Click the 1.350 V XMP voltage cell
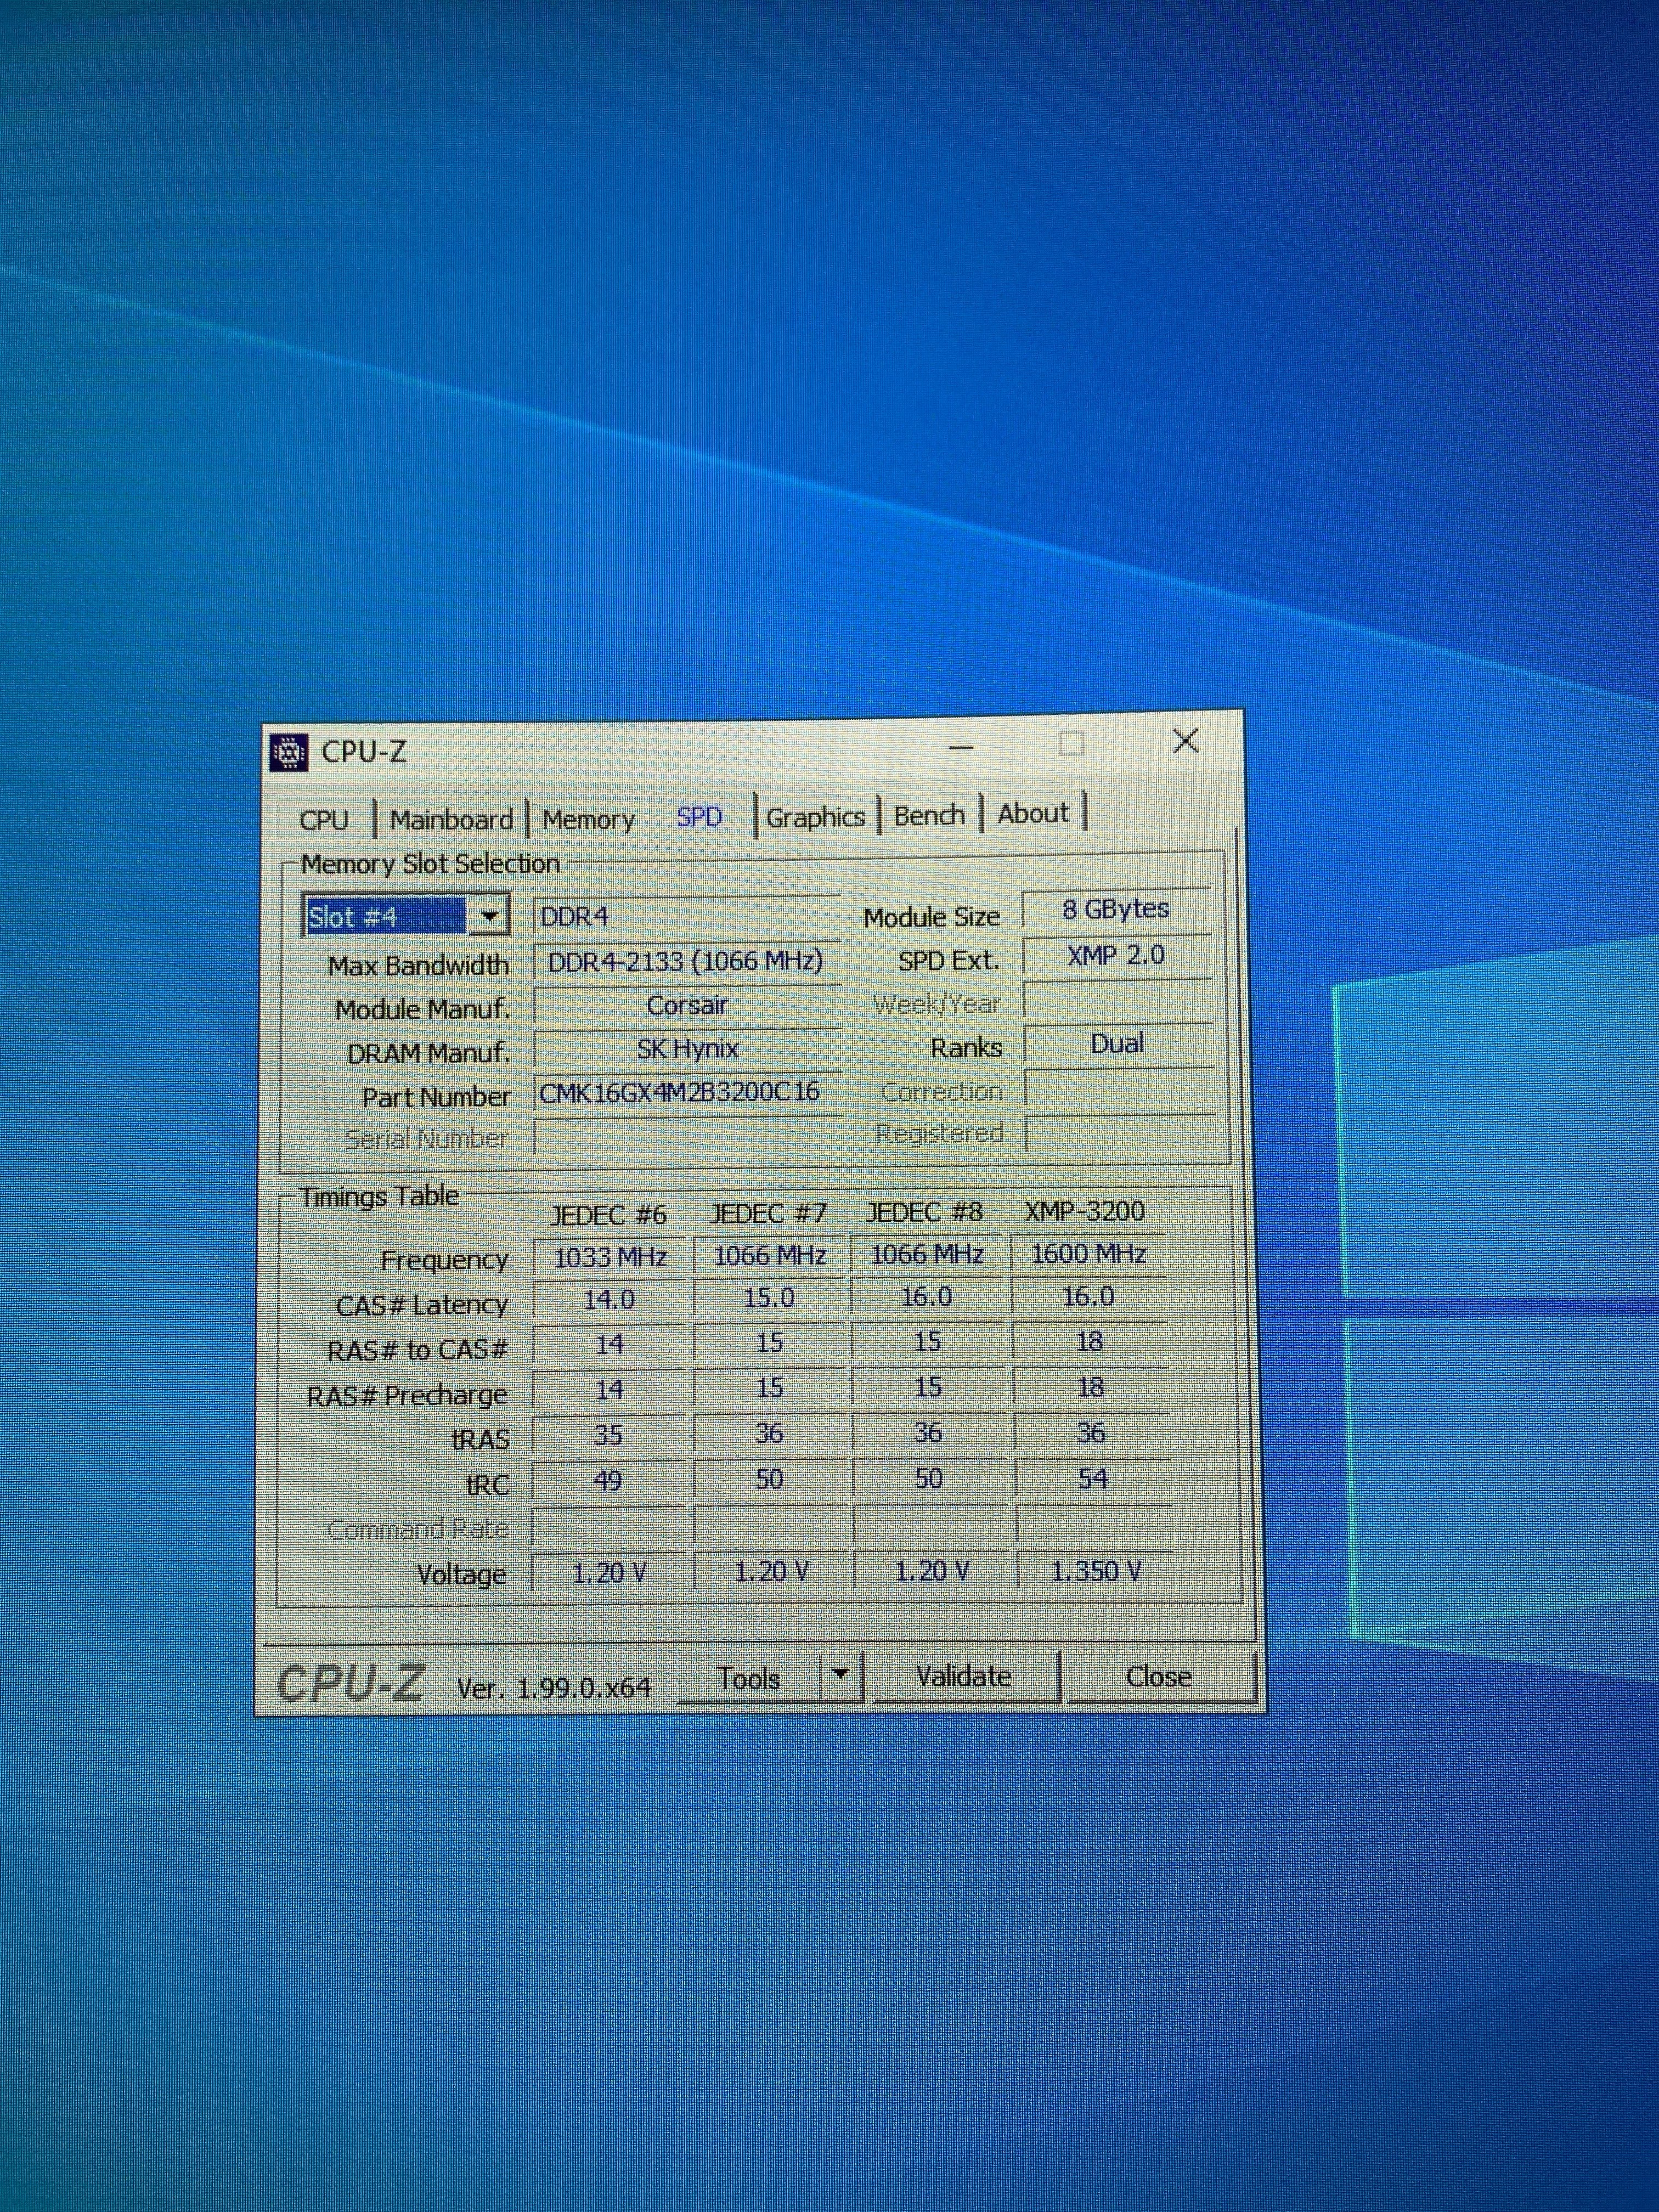 click(x=1096, y=1571)
